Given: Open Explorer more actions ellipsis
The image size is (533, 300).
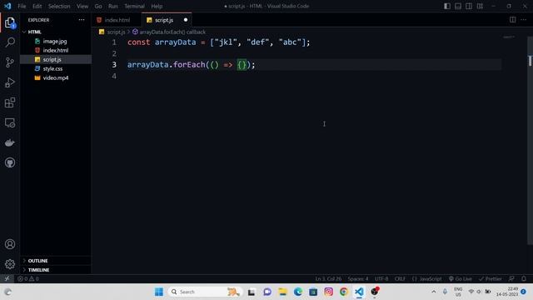Looking at the screenshot, I should tap(82, 20).
